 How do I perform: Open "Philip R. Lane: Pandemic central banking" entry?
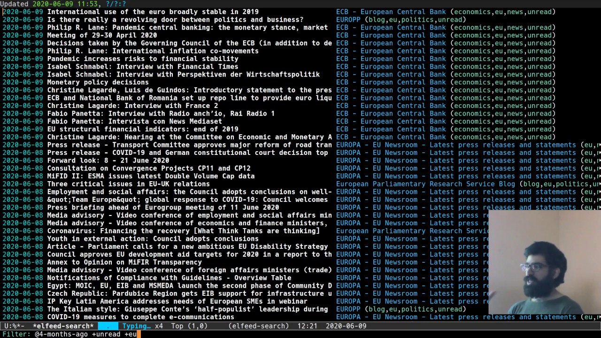pos(187,28)
